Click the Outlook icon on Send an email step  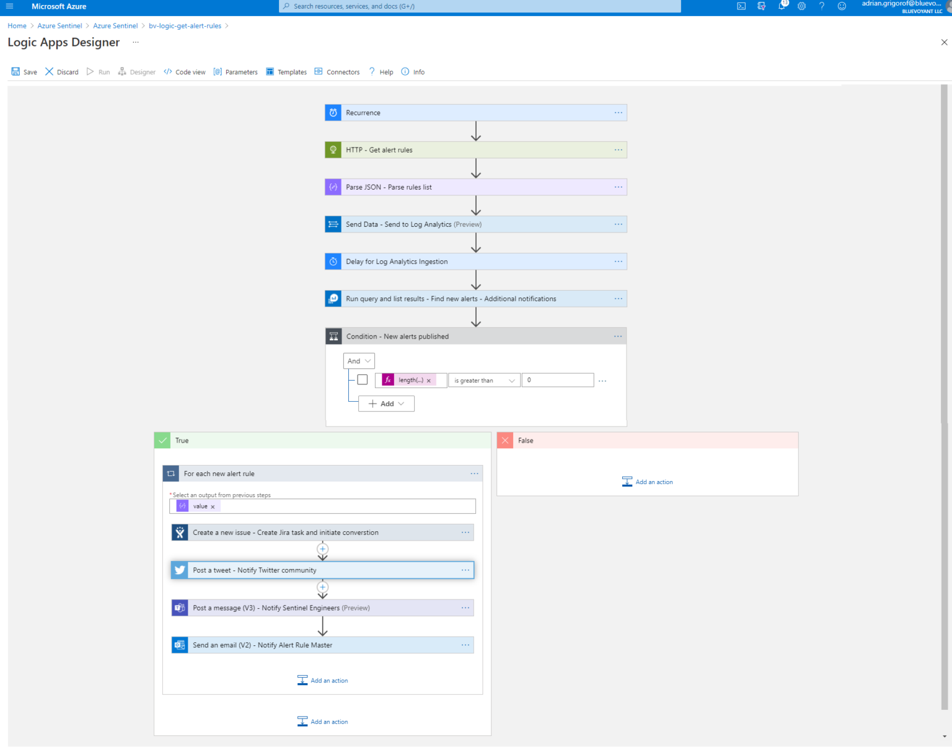pyautogui.click(x=180, y=645)
